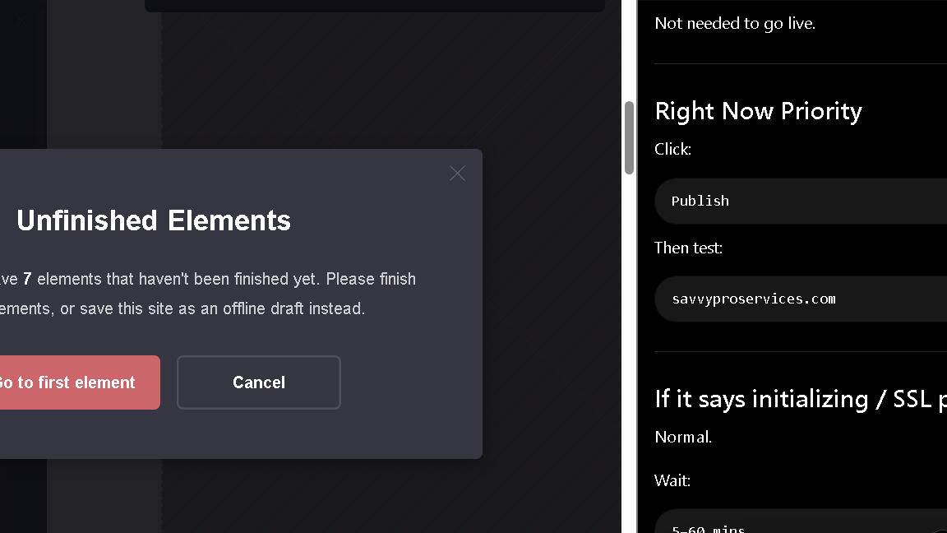This screenshot has width=947, height=533.
Task: Click the Right Now Priority heading
Action: coord(758,111)
